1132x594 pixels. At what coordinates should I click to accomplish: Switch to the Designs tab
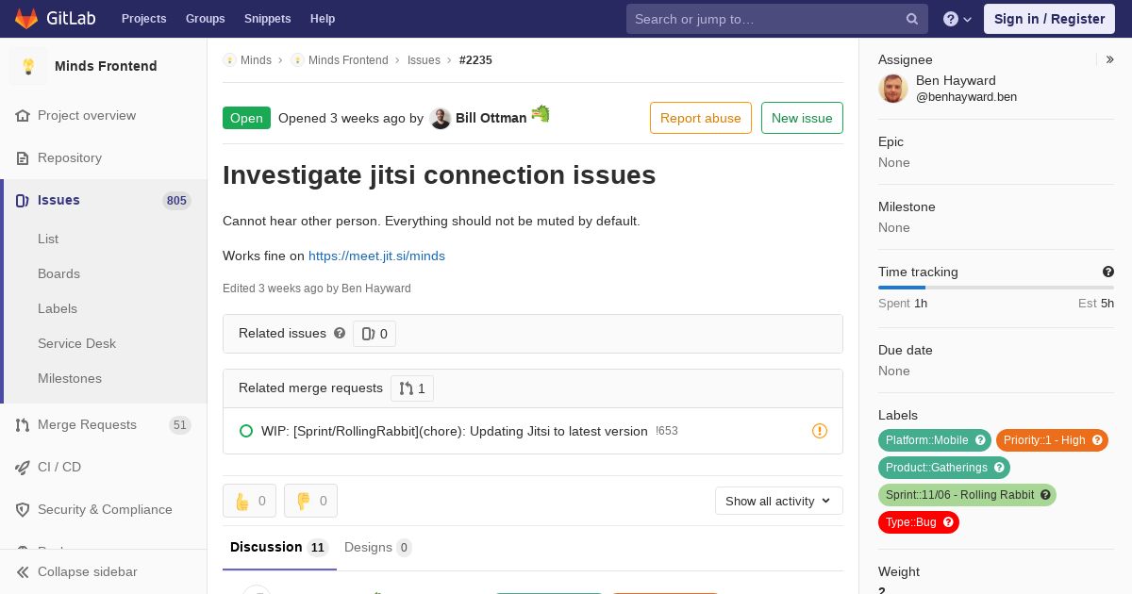(x=377, y=548)
